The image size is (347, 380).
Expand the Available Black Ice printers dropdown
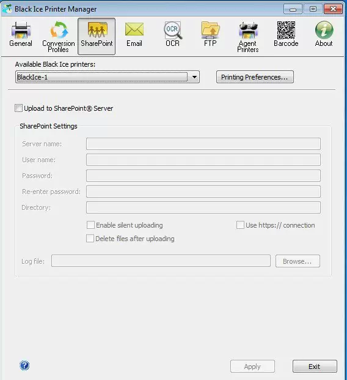[x=108, y=77]
